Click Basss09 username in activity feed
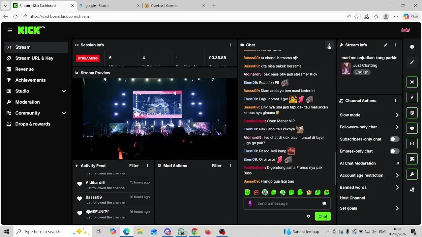This screenshot has height=237, width=422. (94, 197)
